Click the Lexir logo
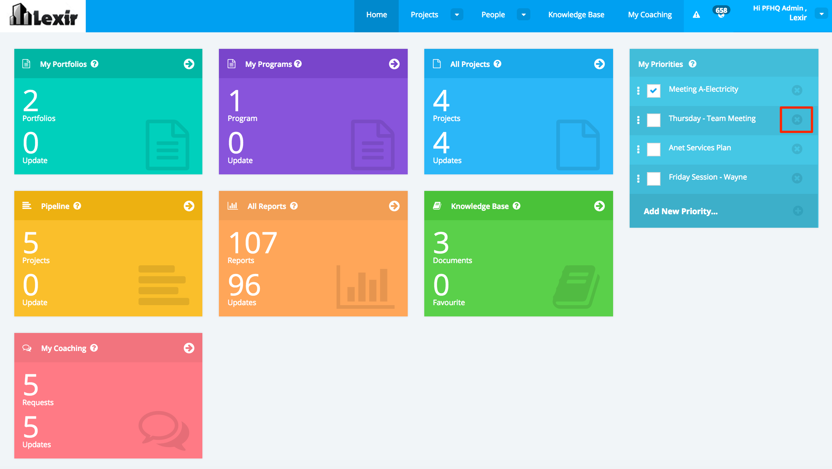The image size is (832, 469). point(43,16)
